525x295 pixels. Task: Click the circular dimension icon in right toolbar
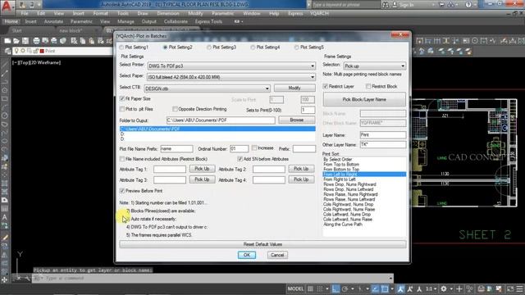pos(475,41)
